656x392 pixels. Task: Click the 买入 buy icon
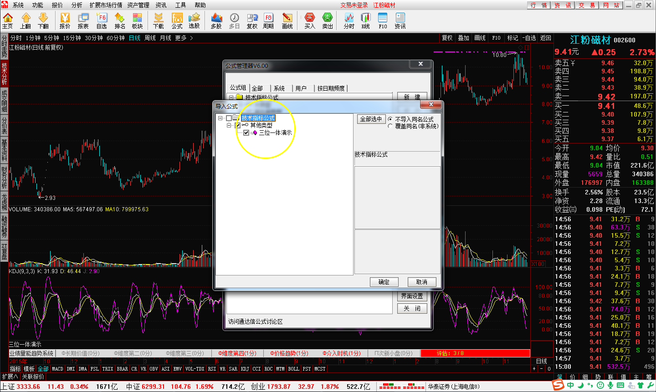(310, 20)
